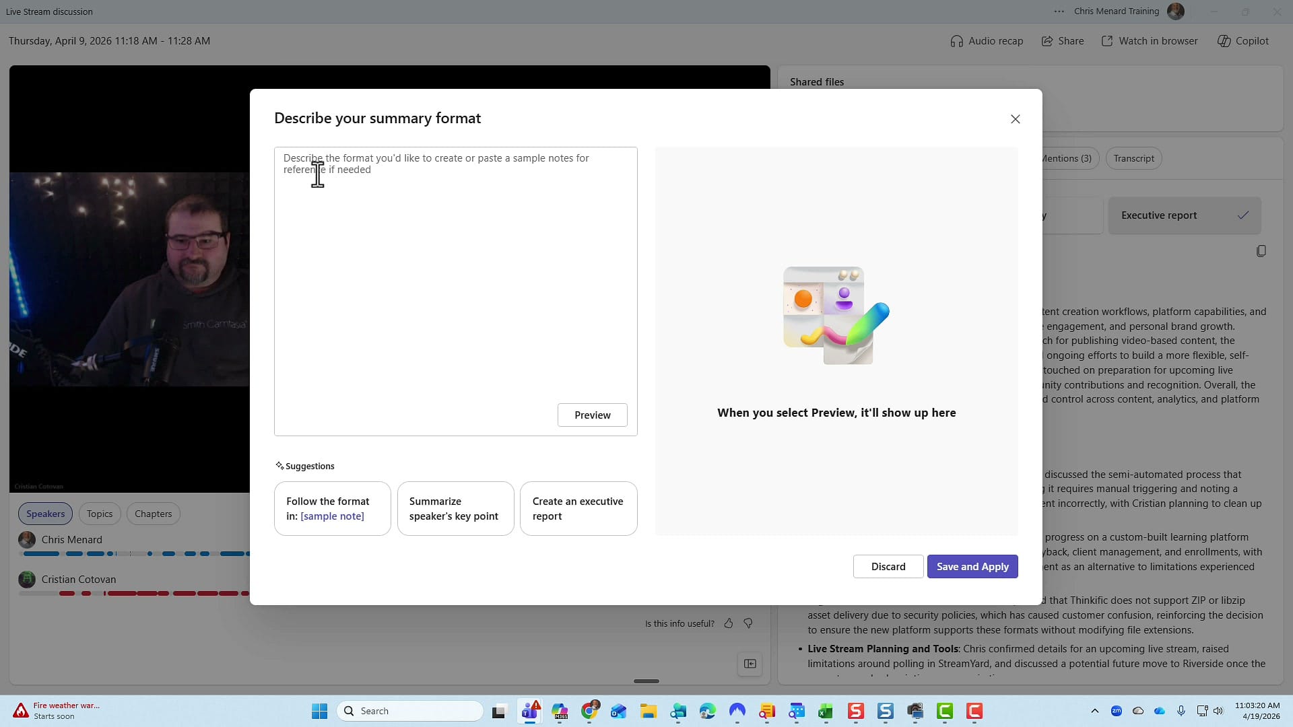Give a thumbs down to the summary
The height and width of the screenshot is (727, 1293).
749,623
